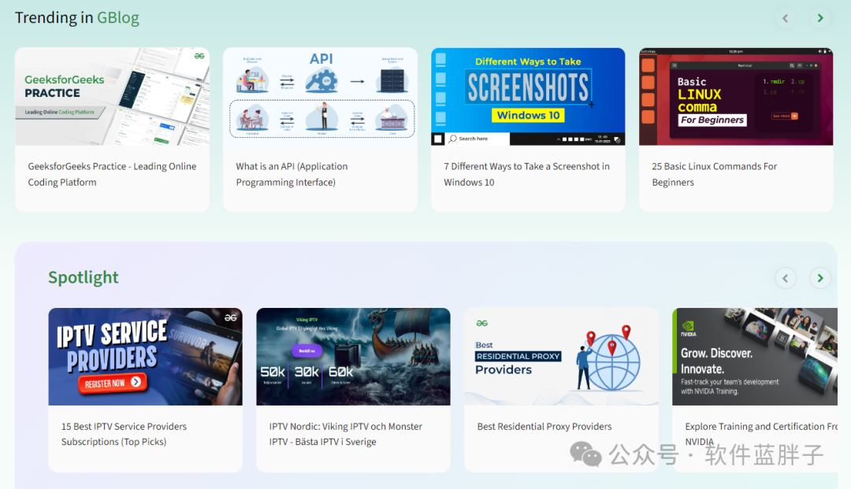This screenshot has width=851, height=489.
Task: Click the Spotlight section heading
Action: coord(84,277)
